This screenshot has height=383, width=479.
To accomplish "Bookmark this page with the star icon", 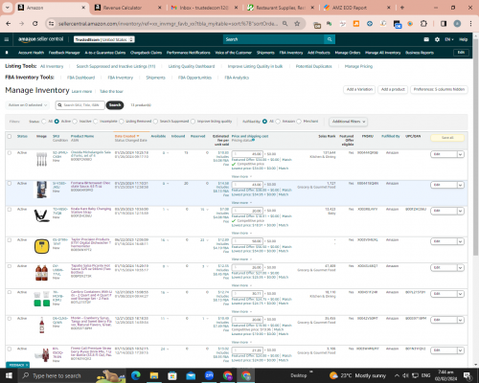I will pos(297,23).
